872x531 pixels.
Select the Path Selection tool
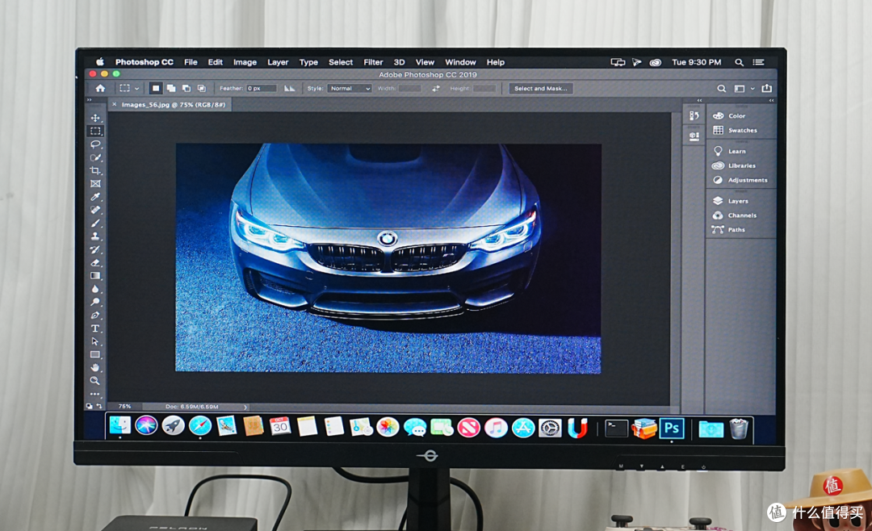95,341
